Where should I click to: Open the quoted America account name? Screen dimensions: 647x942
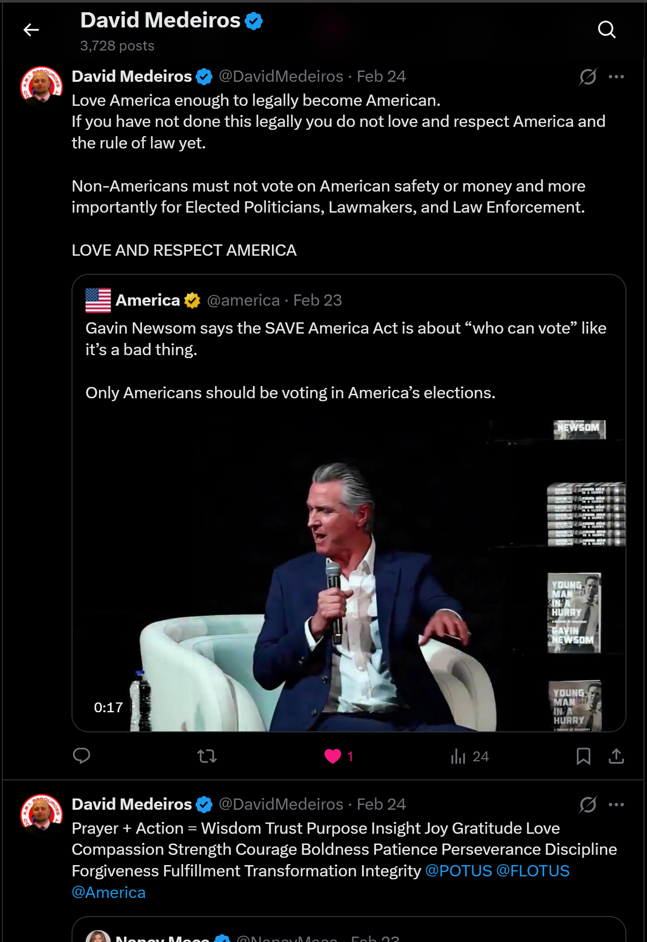pyautogui.click(x=148, y=300)
